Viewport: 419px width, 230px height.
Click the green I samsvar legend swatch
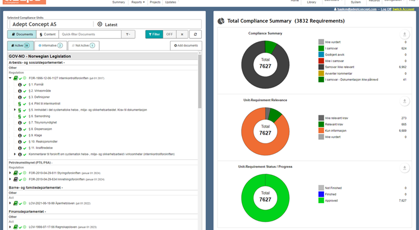(321, 48)
